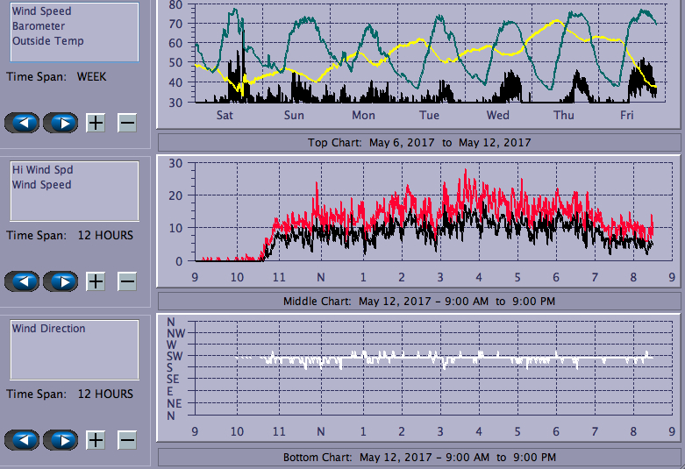Image resolution: width=685 pixels, height=469 pixels.
Task: Step the bottom chart forward with right arrow
Action: pyautogui.click(x=60, y=440)
